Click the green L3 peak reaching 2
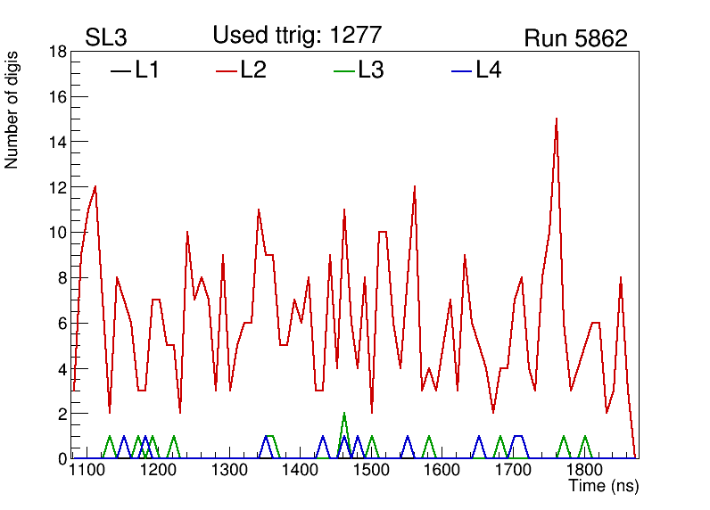710x510 pixels. pos(344,415)
